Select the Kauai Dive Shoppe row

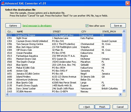(64, 35)
